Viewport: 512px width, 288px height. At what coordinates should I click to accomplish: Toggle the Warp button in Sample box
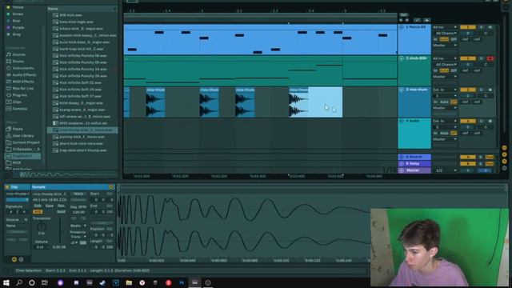(78, 194)
